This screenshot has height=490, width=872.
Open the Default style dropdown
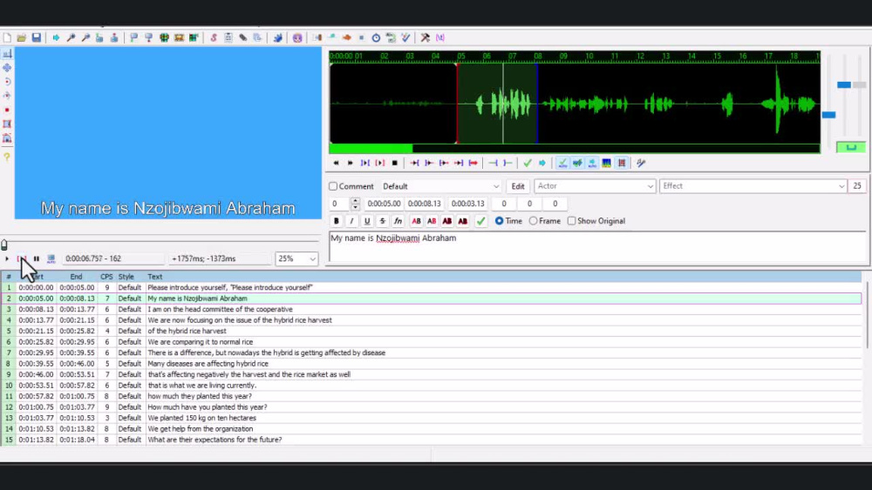pos(441,186)
